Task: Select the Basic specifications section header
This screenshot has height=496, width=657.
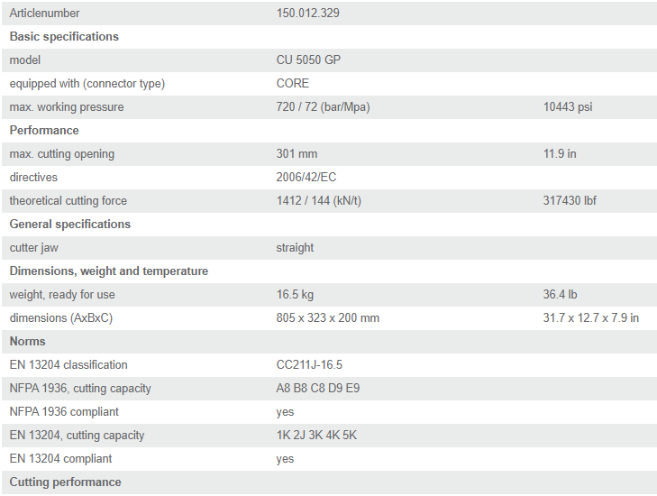Action: coord(64,37)
